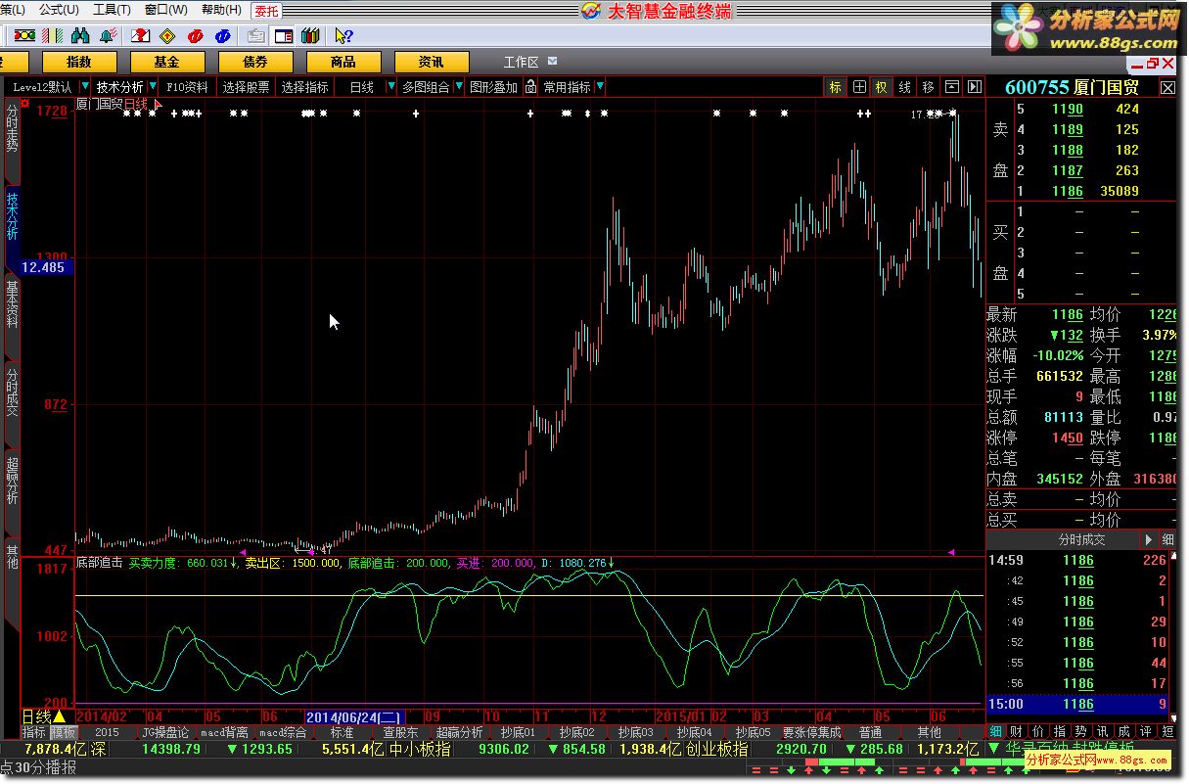The height and width of the screenshot is (784, 1189).
Task: Click the 债券 yellow button
Action: click(x=255, y=62)
